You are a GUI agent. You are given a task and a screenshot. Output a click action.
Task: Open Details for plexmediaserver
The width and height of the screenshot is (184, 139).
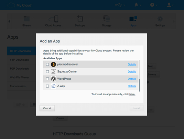[132, 64]
